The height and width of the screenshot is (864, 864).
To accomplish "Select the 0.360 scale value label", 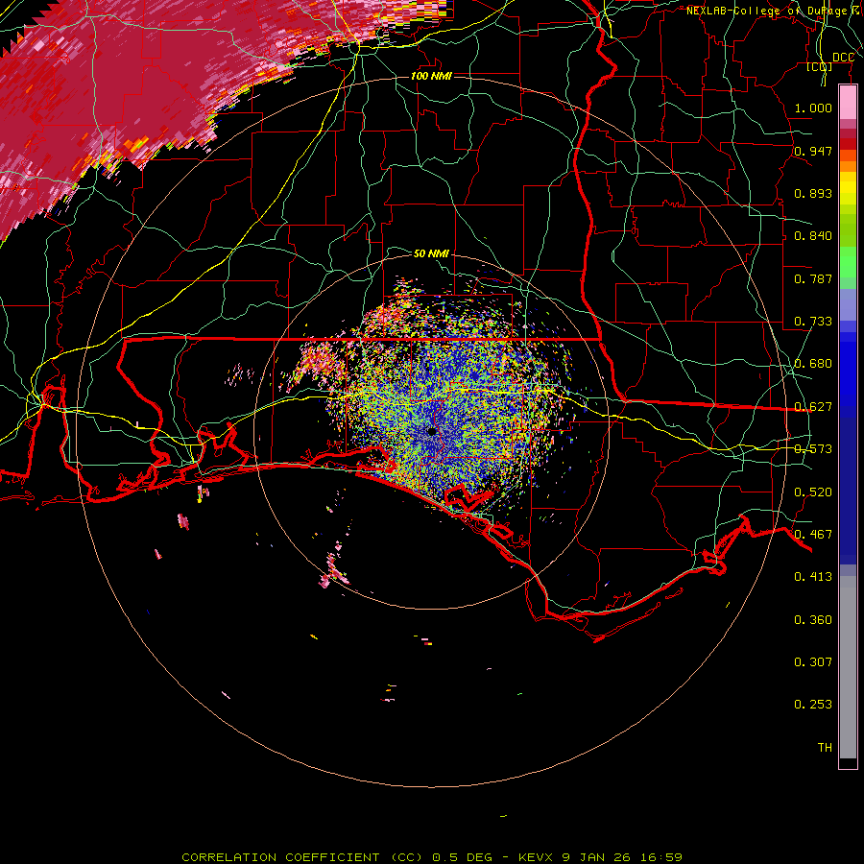I will point(813,620).
